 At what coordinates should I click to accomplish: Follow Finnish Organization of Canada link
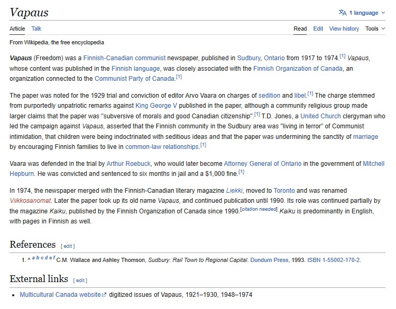pyautogui.click(x=298, y=68)
